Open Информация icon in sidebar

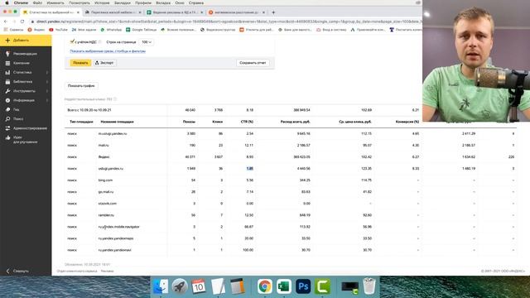click(7, 100)
